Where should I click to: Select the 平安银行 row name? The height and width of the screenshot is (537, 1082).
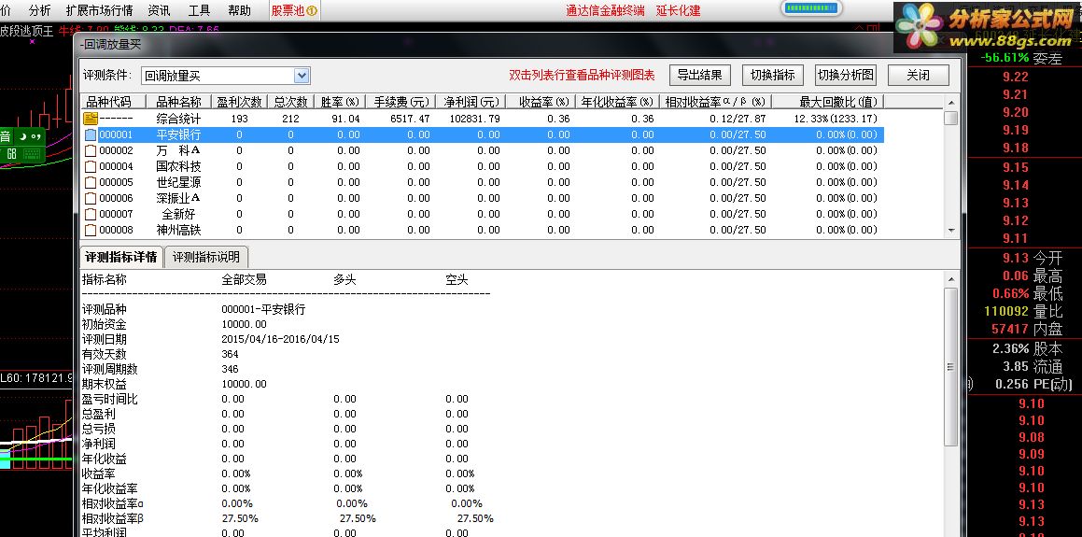pyautogui.click(x=178, y=134)
